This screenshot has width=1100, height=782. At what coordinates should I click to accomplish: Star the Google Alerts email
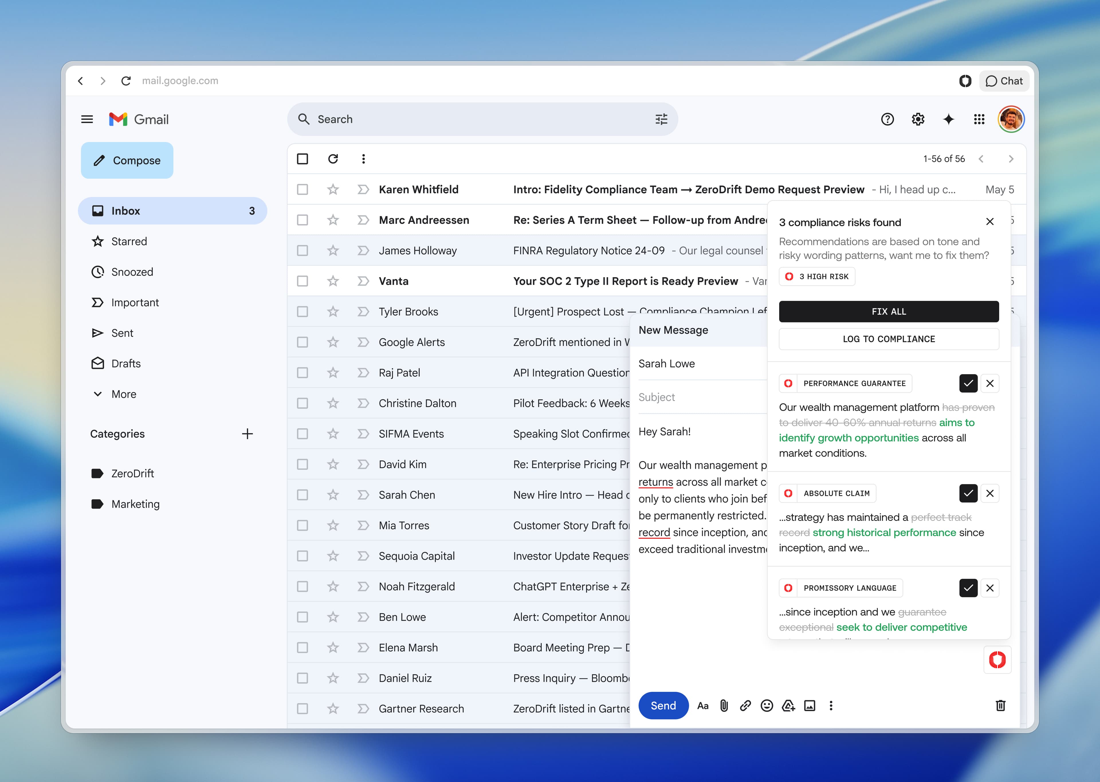(x=333, y=342)
